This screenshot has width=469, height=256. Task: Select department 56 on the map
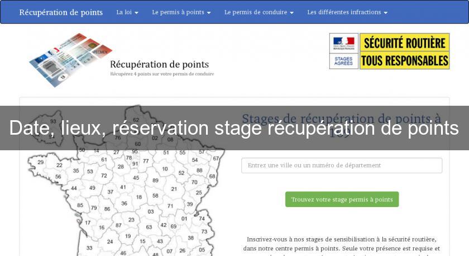coord(58,177)
